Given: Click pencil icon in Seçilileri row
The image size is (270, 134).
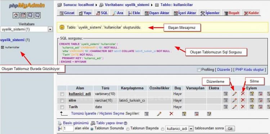Looking at the screenshot, I should [159, 114].
